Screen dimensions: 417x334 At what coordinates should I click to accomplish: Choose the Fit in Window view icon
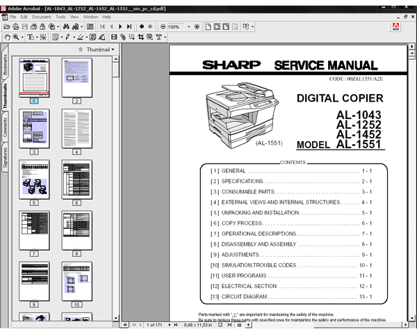pyautogui.click(x=217, y=26)
